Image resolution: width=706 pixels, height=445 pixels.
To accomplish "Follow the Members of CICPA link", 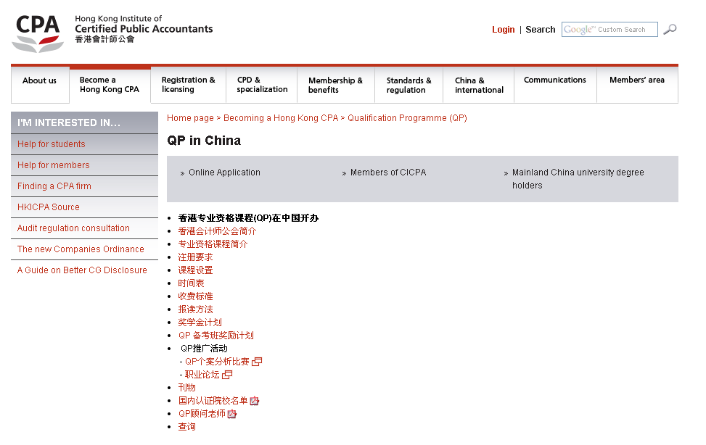I will coord(389,172).
